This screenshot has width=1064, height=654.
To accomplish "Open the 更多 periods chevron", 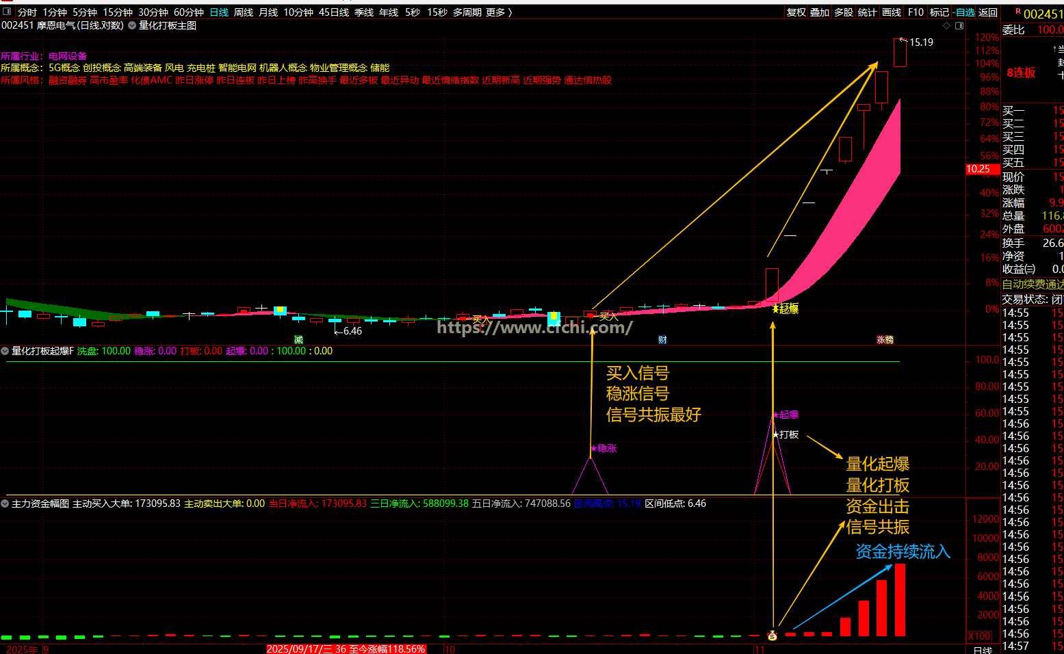I will click(x=510, y=12).
